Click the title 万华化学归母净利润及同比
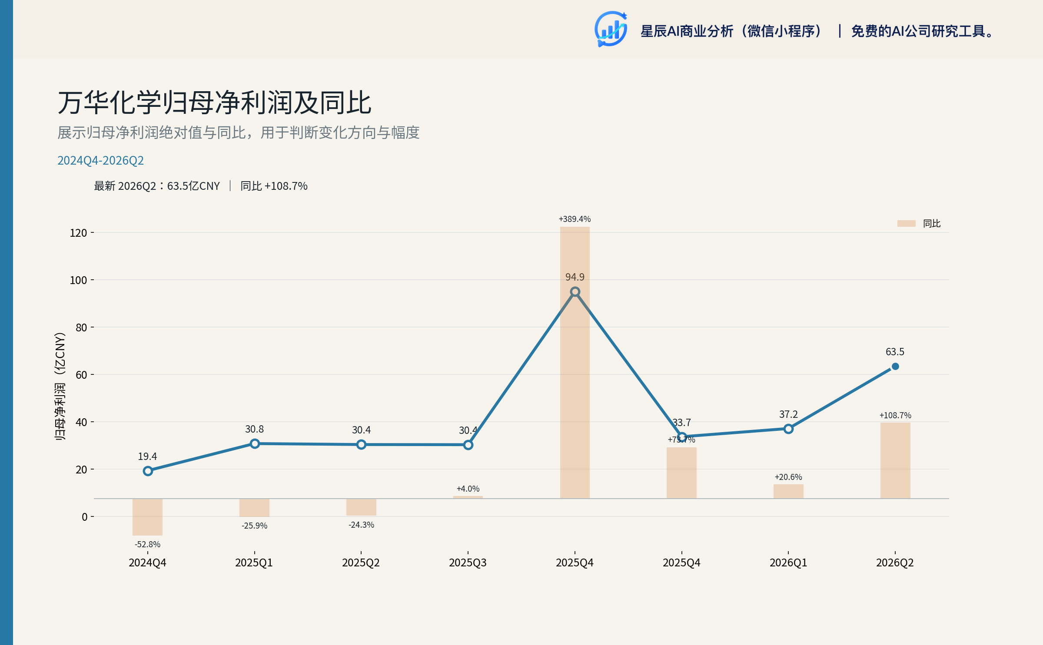The image size is (1043, 645). coord(215,103)
